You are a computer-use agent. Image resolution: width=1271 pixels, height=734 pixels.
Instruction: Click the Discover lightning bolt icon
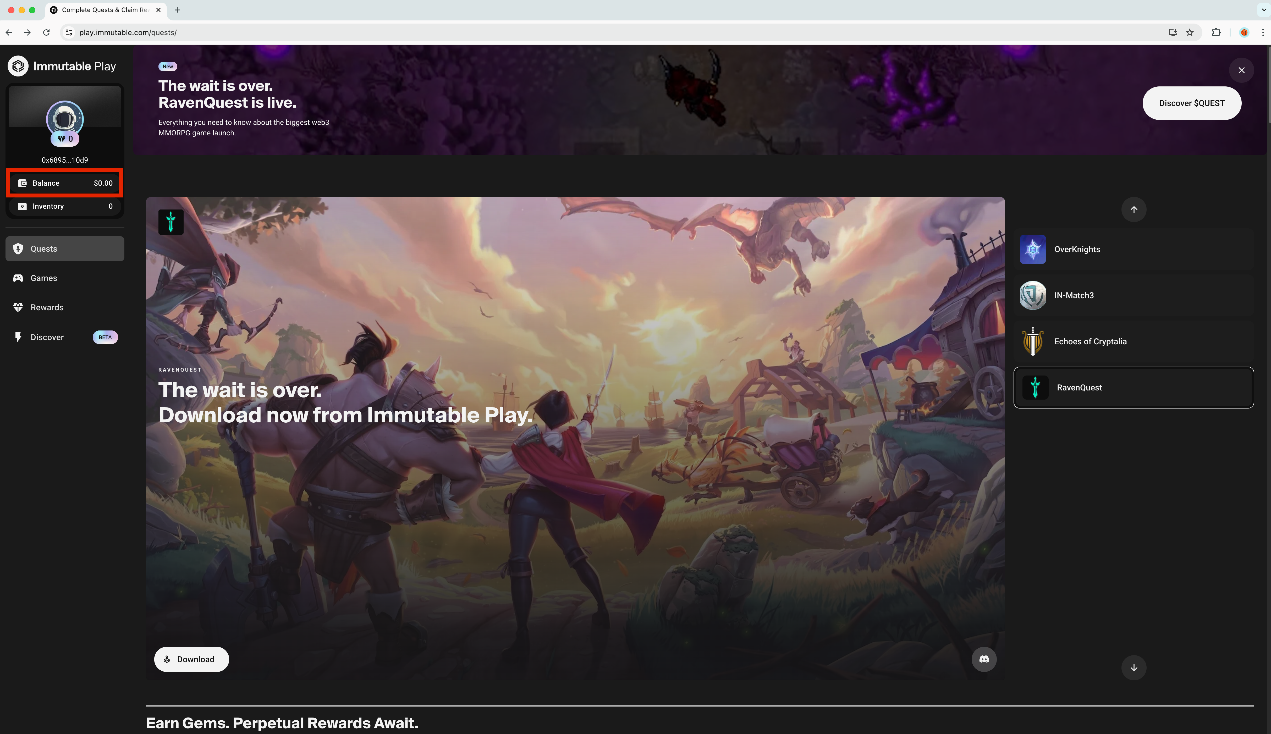(x=18, y=337)
